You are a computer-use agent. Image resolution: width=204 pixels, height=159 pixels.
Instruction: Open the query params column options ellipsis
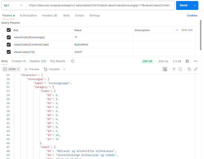[x=177, y=30]
